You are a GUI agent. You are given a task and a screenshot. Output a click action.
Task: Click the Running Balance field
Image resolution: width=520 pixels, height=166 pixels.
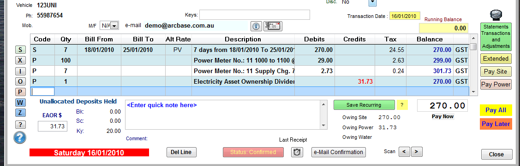coord(444,28)
